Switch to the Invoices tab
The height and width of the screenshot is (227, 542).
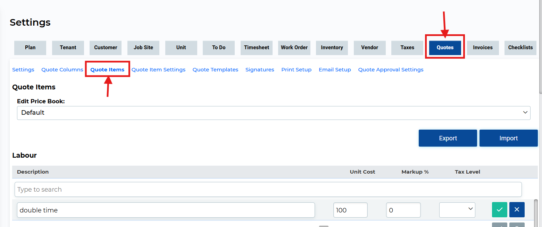[x=483, y=47]
